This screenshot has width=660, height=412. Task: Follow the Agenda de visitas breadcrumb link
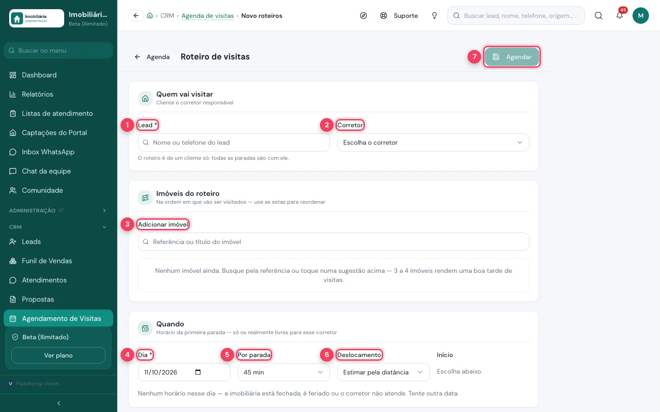[x=208, y=16]
